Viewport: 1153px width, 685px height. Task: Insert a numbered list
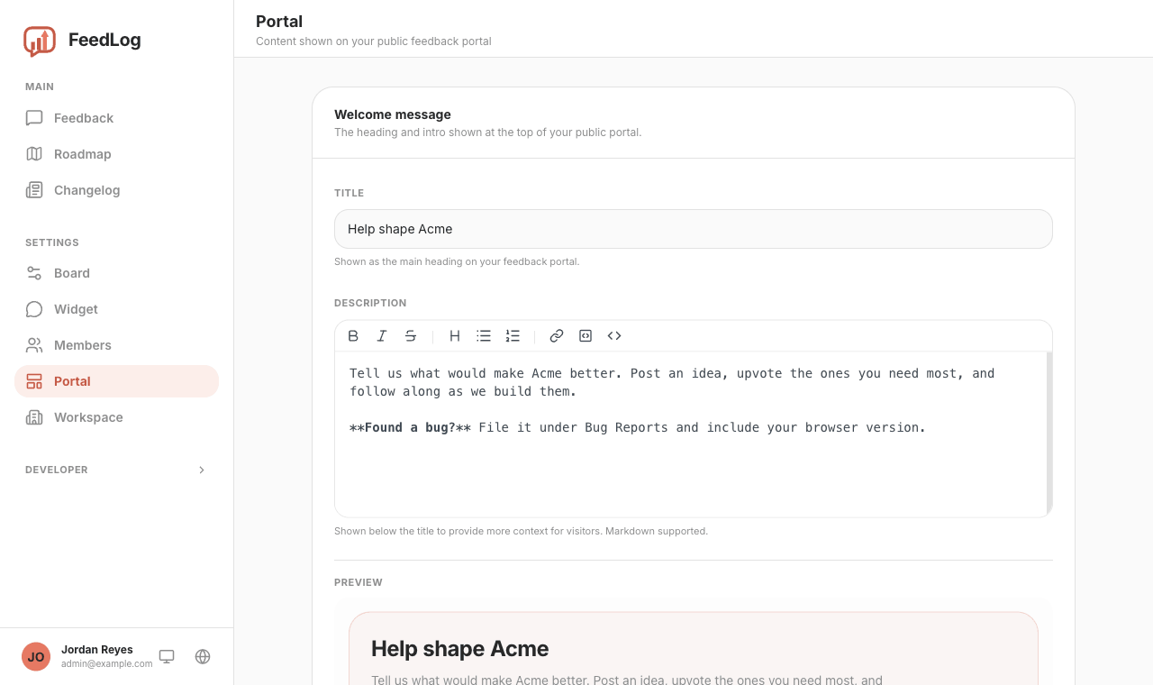[x=513, y=336]
